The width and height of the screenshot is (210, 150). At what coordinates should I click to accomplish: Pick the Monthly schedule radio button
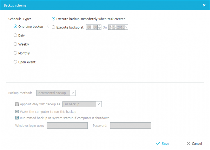point(16,53)
